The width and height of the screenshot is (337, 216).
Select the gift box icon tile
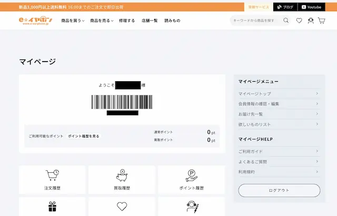pyautogui.click(x=52, y=207)
